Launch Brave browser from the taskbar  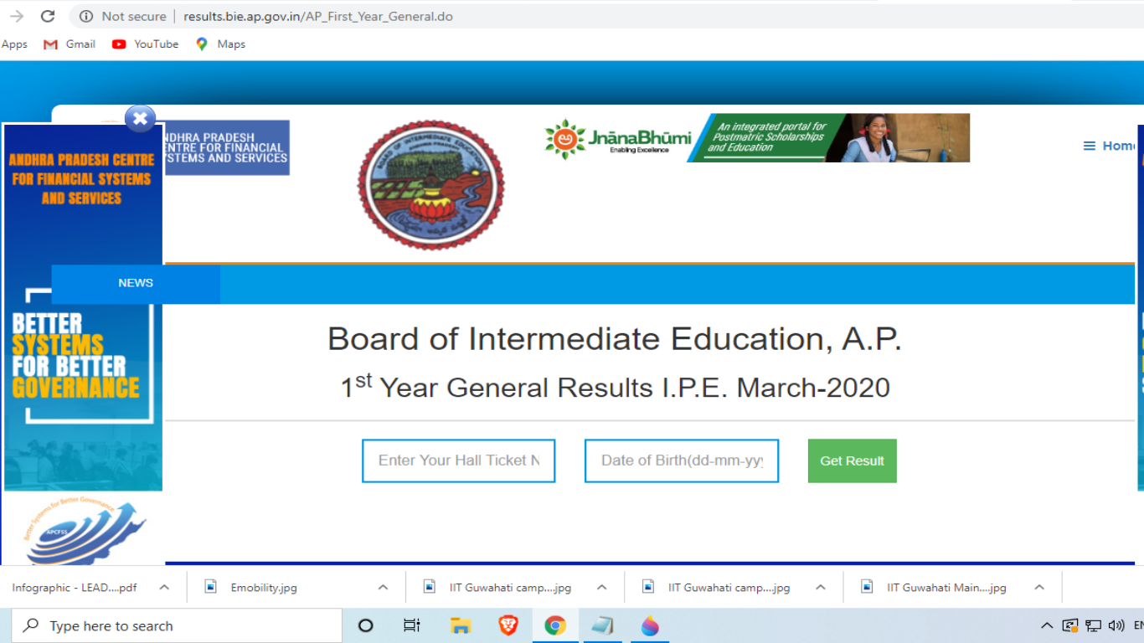pyautogui.click(x=508, y=625)
